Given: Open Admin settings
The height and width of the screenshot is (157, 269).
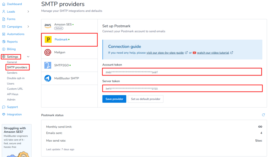Looking at the screenshot, I should [11, 100].
